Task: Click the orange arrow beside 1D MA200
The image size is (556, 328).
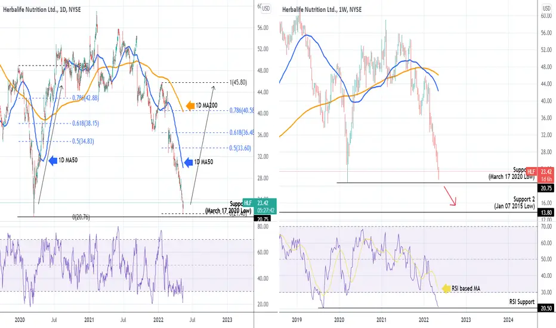Action: click(x=190, y=106)
